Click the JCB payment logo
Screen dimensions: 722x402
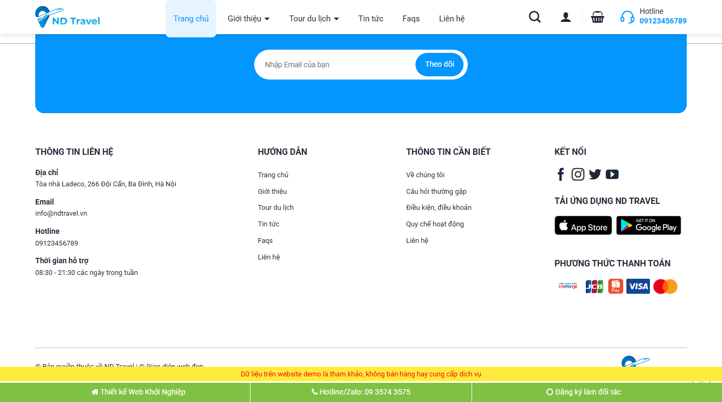(594, 286)
